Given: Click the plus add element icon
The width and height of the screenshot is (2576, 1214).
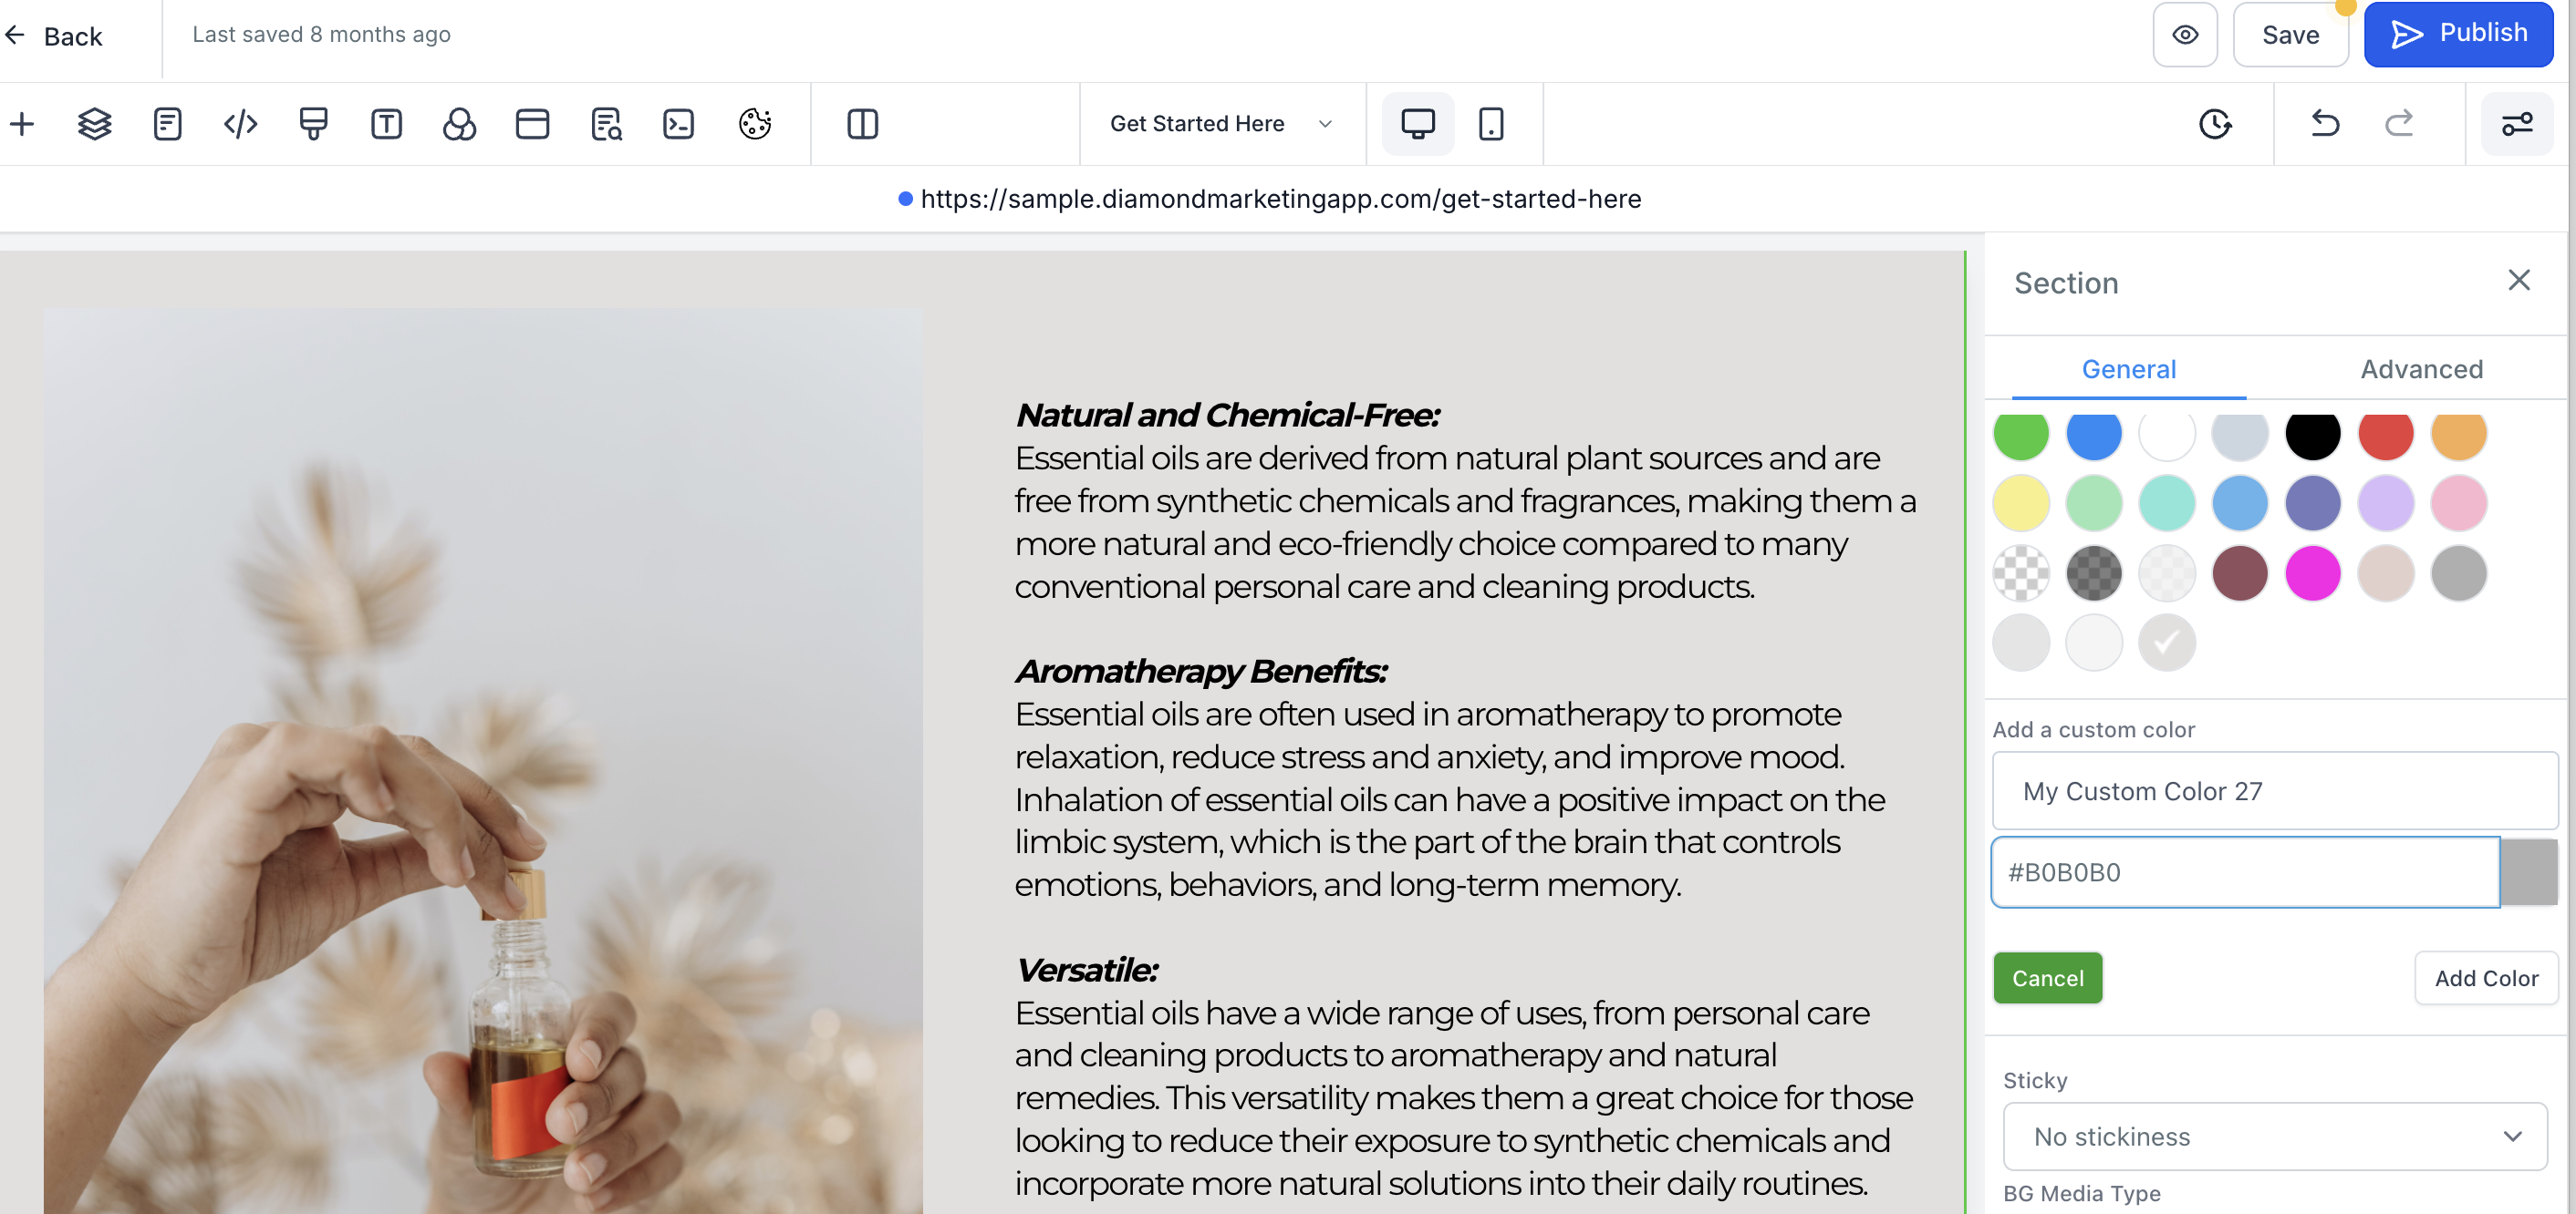Looking at the screenshot, I should tap(22, 124).
